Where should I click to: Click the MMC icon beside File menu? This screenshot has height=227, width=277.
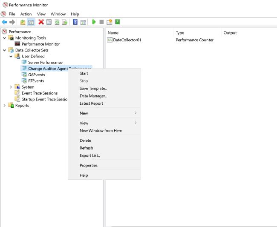coord(3,14)
